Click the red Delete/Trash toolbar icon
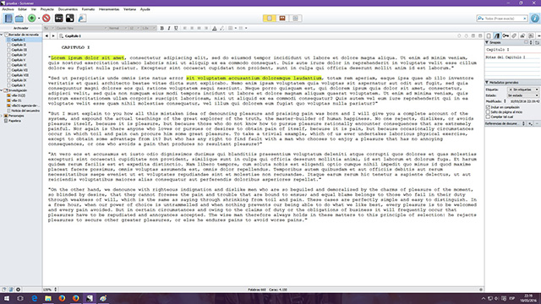This screenshot has width=541, height=304. 46,19
